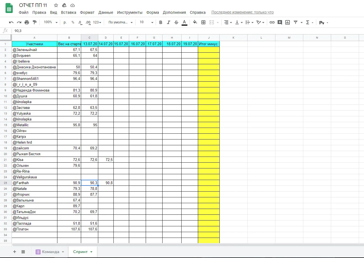Viewport: 364px width, 258px height.
Task: Open the last edit history link
Action: (x=243, y=12)
